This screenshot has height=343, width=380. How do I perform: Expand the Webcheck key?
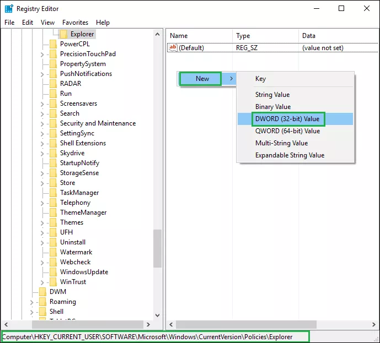[42, 263]
